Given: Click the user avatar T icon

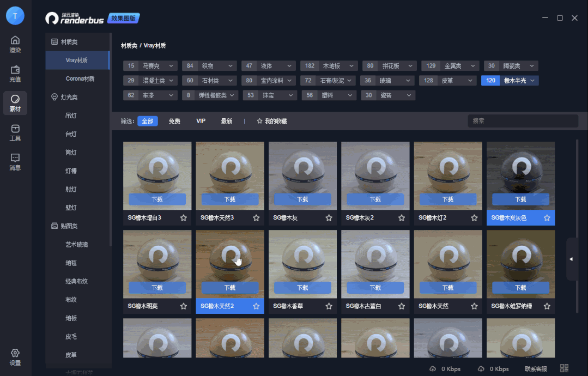Looking at the screenshot, I should tap(15, 16).
